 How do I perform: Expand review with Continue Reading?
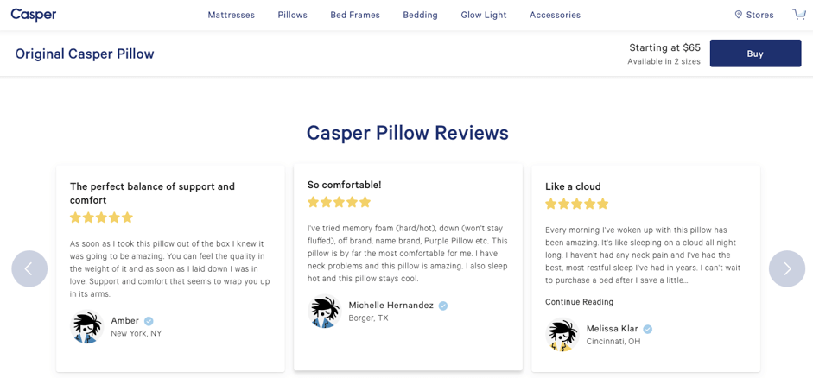coord(579,302)
